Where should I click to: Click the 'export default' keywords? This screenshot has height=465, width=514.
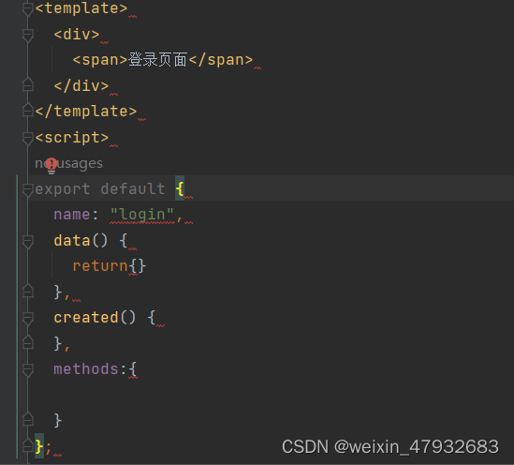click(x=99, y=189)
